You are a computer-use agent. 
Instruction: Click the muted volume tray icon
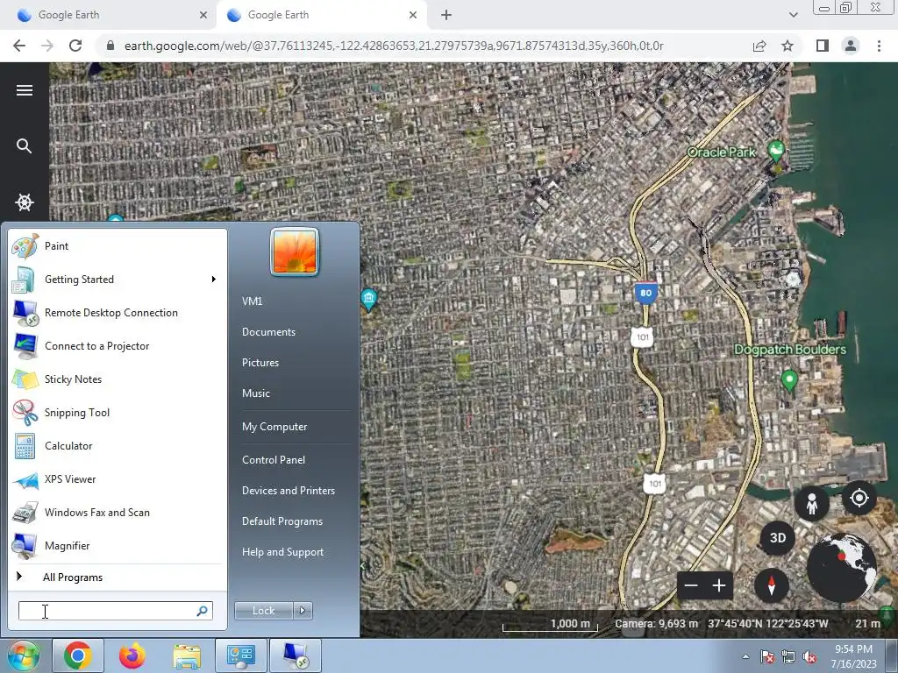809,657
